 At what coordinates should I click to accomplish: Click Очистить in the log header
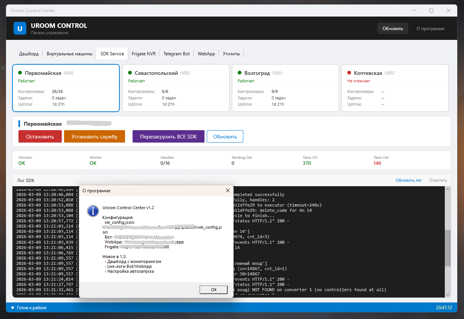pyautogui.click(x=438, y=181)
